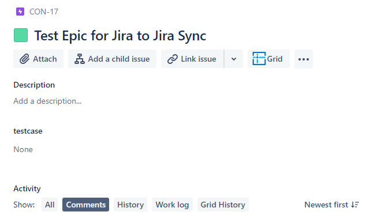Screen dimensions: 392x223
Task: Click the Link issue button
Action: 192,59
